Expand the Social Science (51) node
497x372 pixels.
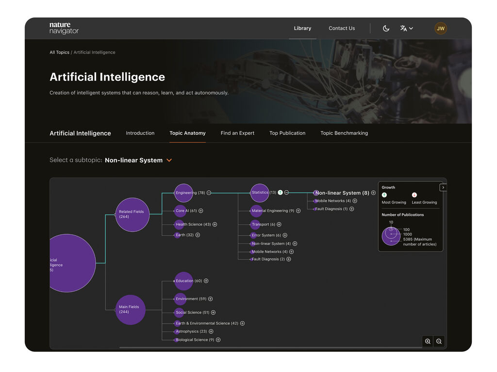(213, 312)
